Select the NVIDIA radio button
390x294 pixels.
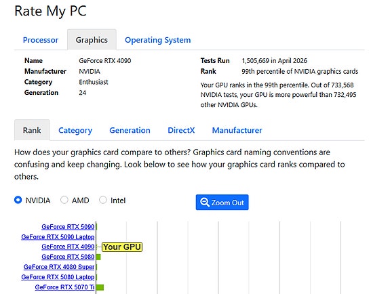18,200
